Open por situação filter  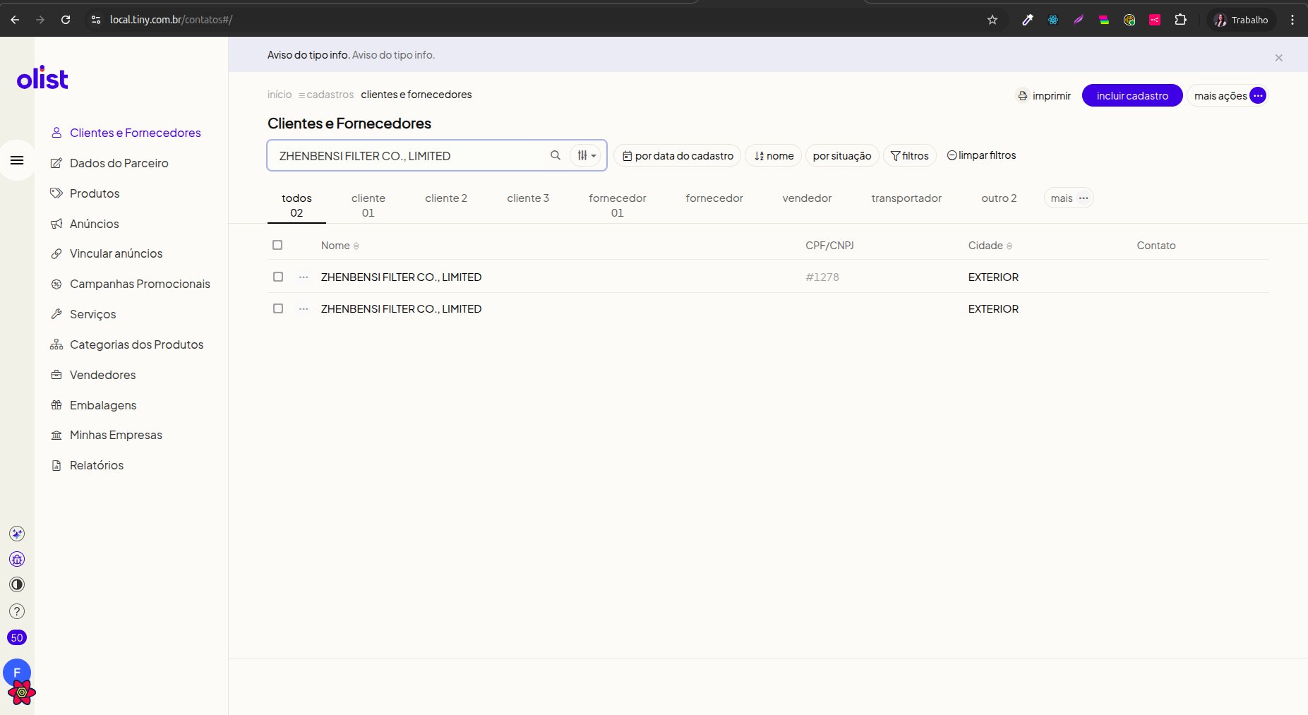pos(842,155)
